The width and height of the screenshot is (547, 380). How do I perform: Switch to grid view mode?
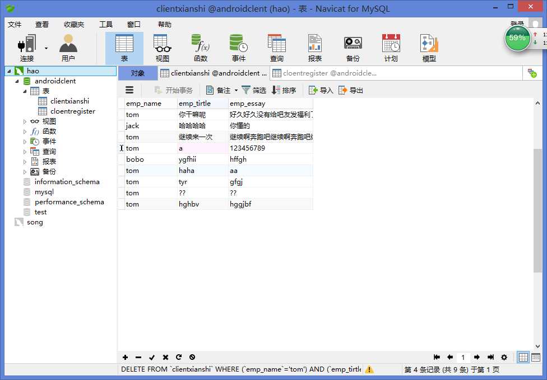pyautogui.click(x=523, y=358)
